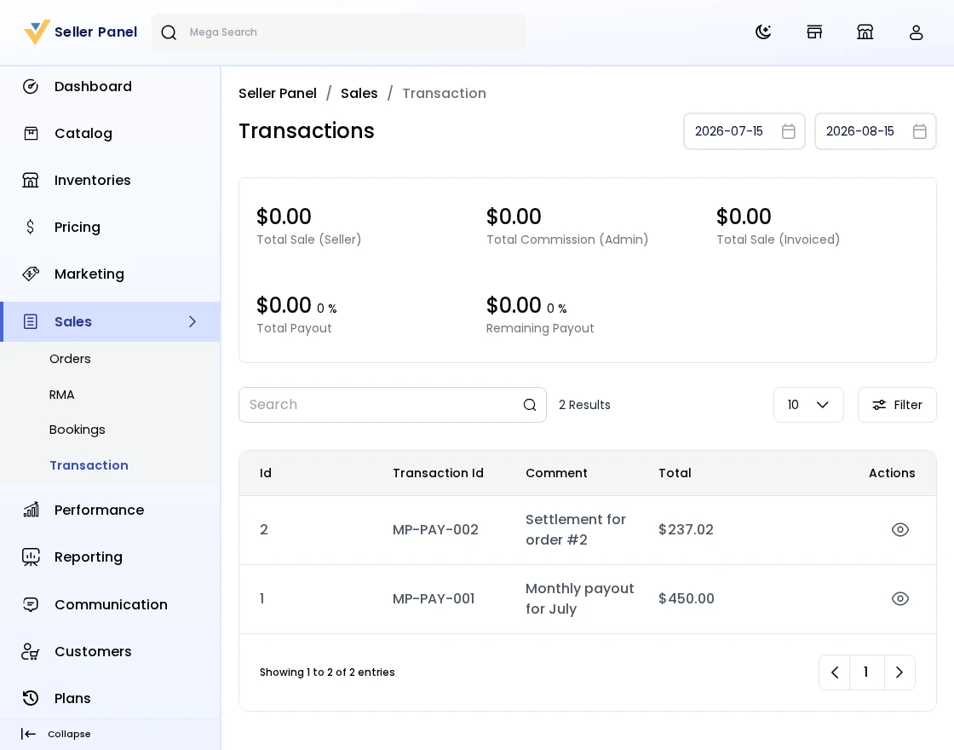Click the Seller Panel logo icon

[37, 32]
